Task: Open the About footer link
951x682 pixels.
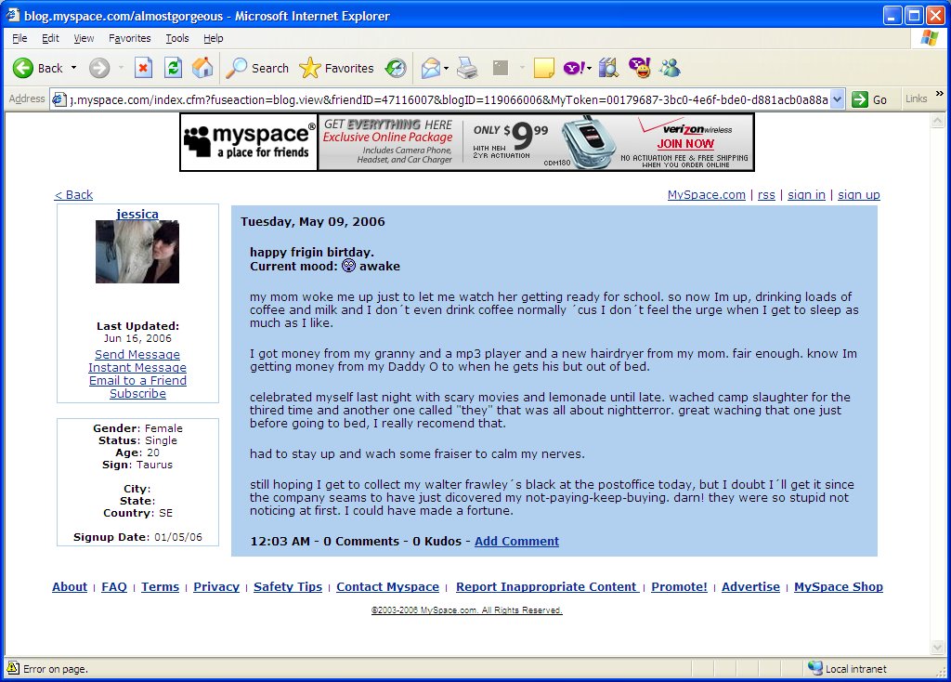Action: [x=70, y=586]
